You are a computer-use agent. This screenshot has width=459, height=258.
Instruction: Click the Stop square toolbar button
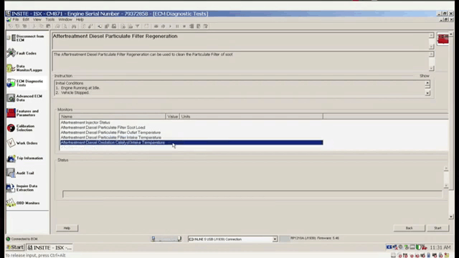click(184, 27)
